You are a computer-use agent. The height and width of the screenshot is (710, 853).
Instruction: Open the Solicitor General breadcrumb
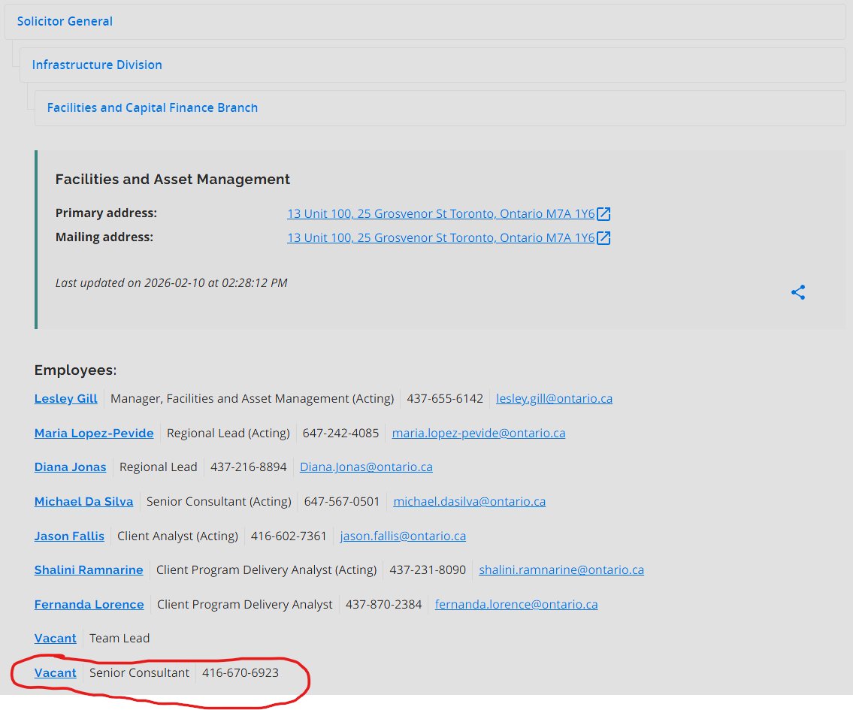click(x=65, y=21)
